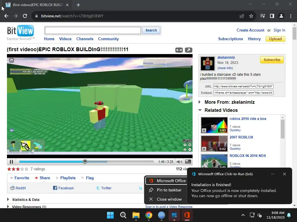Viewport: 297px width, 222px height.
Task: Expand More From: zkelanimlz section
Action: [200, 102]
